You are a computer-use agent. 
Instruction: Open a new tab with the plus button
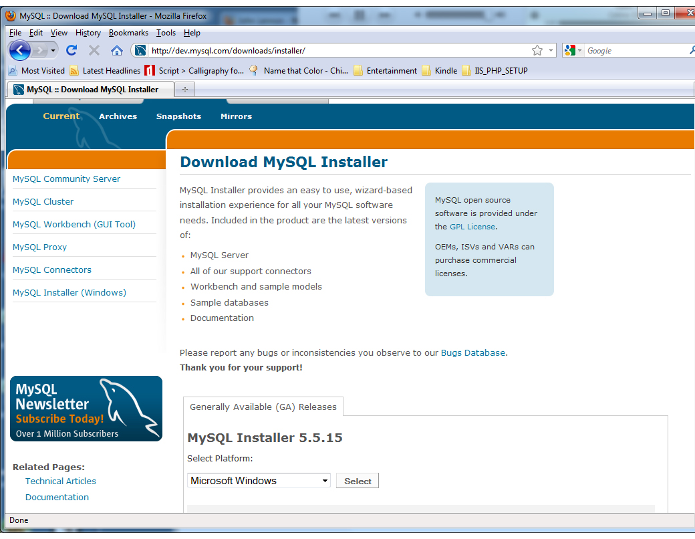pos(185,90)
